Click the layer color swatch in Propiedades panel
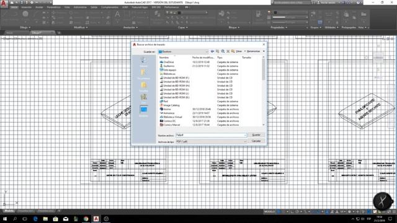Screen dimensions: 397x223 pos(275,12)
